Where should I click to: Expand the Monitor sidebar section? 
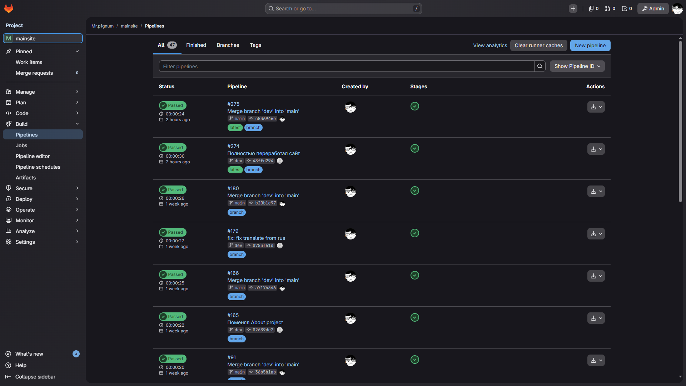[43, 221]
